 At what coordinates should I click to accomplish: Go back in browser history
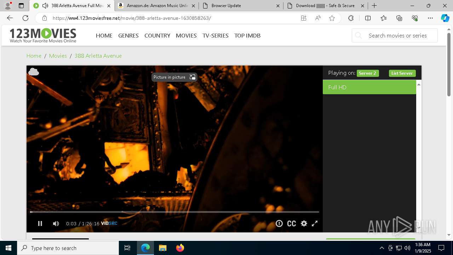coord(10,18)
